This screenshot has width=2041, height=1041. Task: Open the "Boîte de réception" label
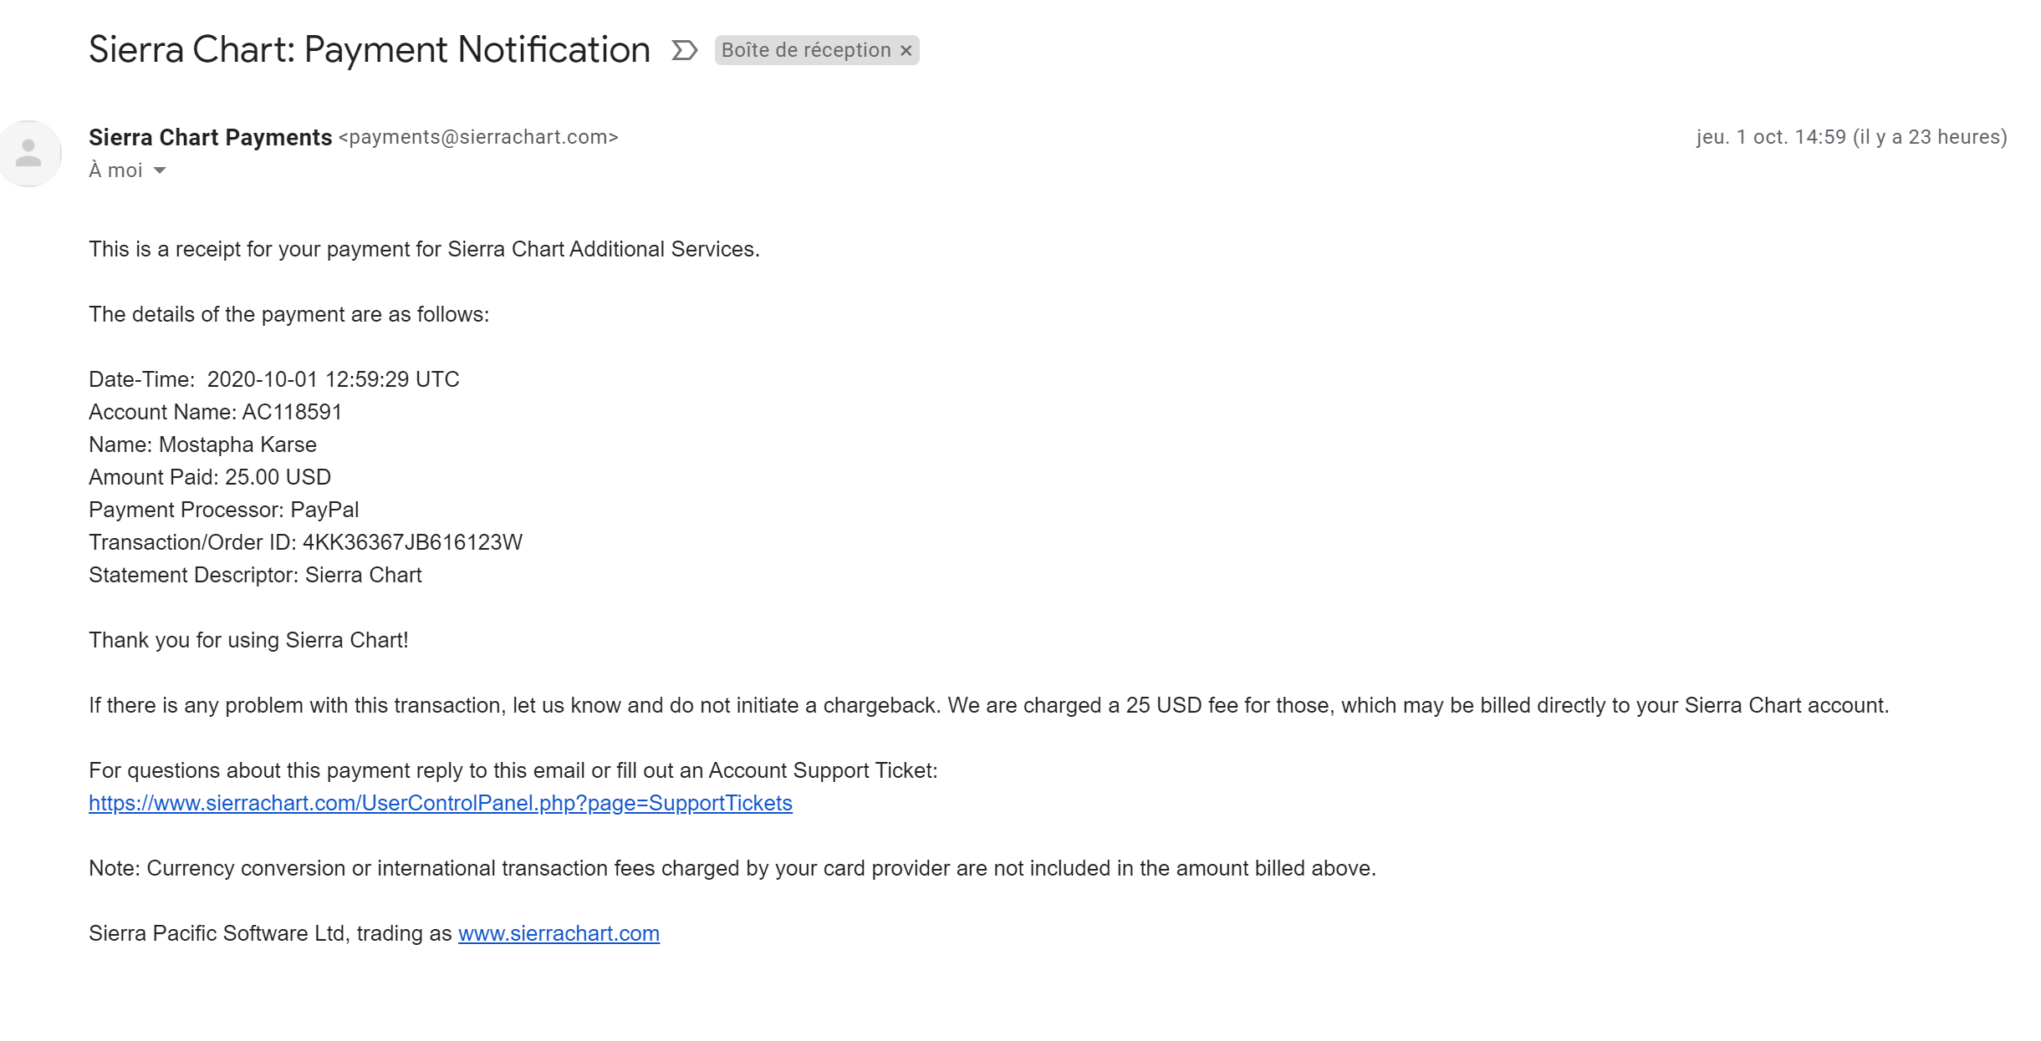pyautogui.click(x=805, y=51)
